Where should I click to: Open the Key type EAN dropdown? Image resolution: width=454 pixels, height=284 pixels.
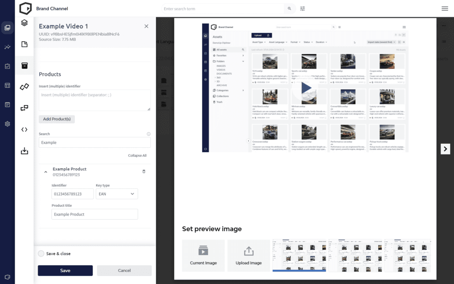pos(117,194)
